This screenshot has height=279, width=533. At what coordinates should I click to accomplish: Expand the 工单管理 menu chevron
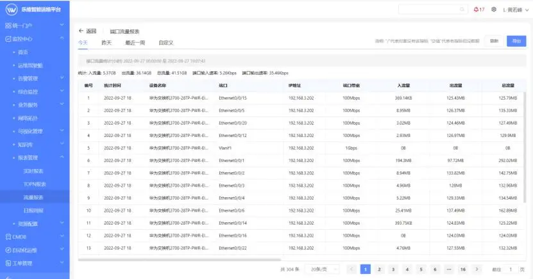tap(62, 263)
